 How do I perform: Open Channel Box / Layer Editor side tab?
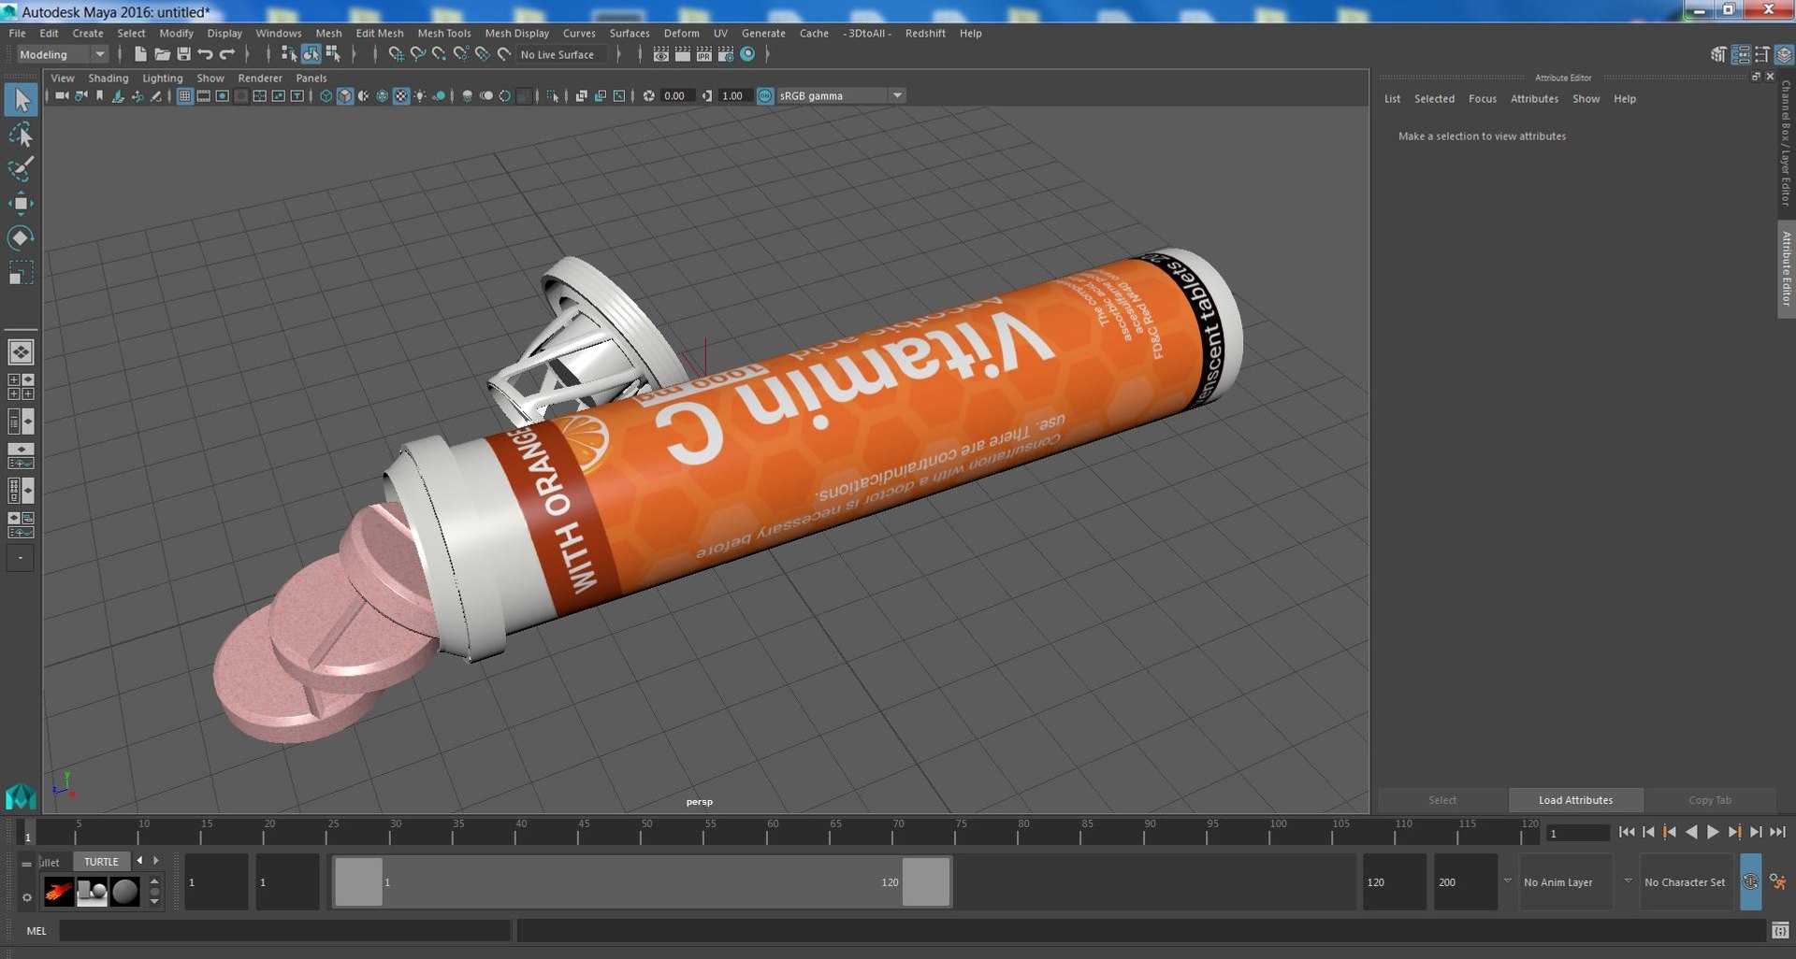(x=1786, y=143)
